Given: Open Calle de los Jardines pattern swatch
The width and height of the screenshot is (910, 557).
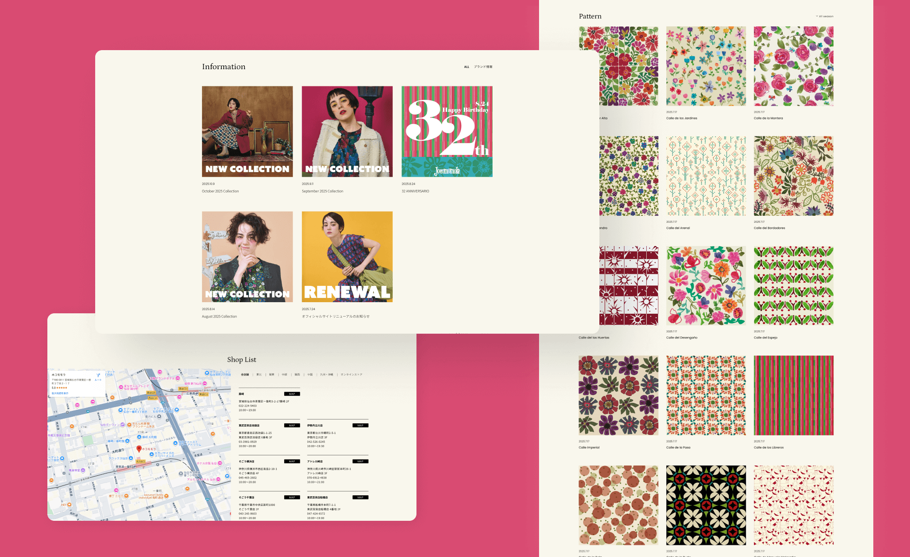Looking at the screenshot, I should click(706, 66).
